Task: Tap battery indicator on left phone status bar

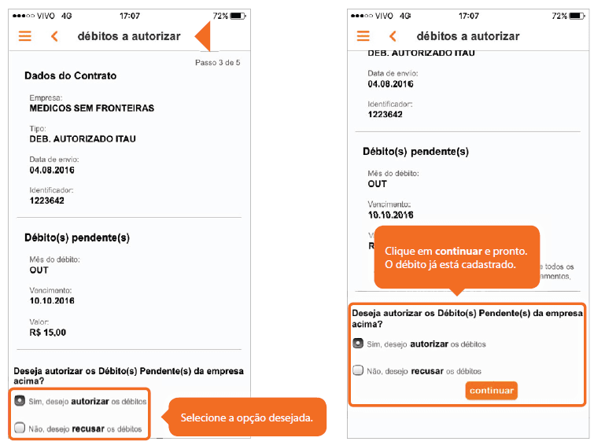Action: pyautogui.click(x=238, y=16)
